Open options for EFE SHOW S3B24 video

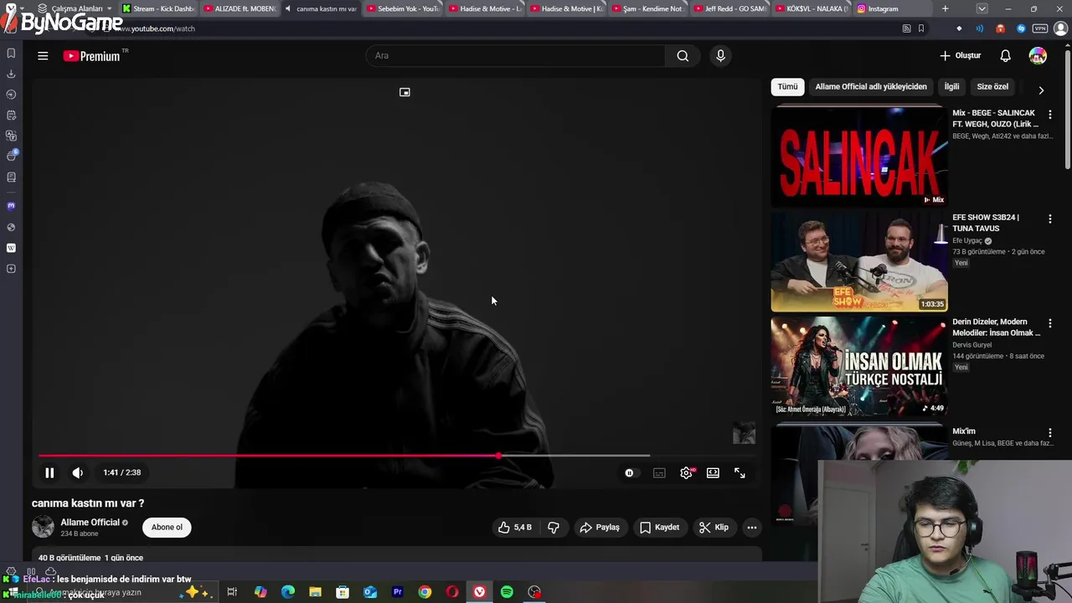click(x=1049, y=219)
